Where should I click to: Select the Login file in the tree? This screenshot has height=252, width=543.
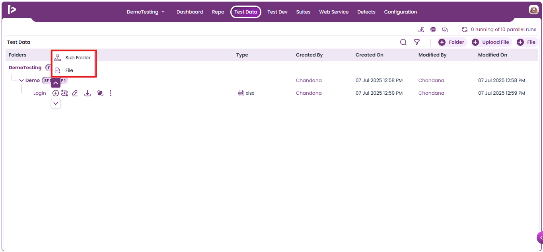(40, 93)
